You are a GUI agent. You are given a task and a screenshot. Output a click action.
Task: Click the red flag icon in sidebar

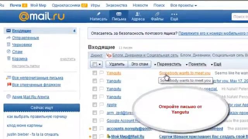coord(9,85)
